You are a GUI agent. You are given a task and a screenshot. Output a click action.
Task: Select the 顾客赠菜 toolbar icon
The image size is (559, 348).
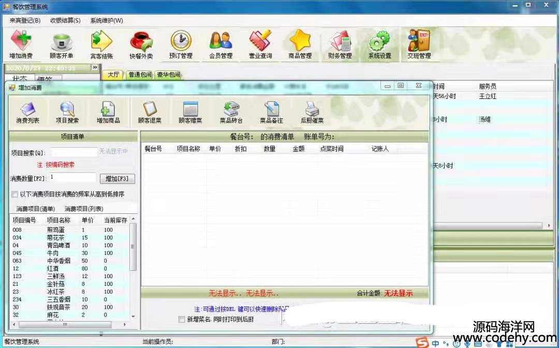[190, 113]
